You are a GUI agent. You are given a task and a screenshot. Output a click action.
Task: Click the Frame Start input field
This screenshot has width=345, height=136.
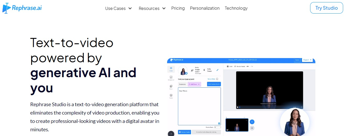(x=217, y=127)
